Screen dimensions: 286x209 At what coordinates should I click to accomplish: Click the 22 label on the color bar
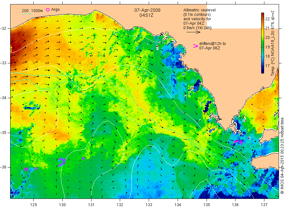pos(267,19)
